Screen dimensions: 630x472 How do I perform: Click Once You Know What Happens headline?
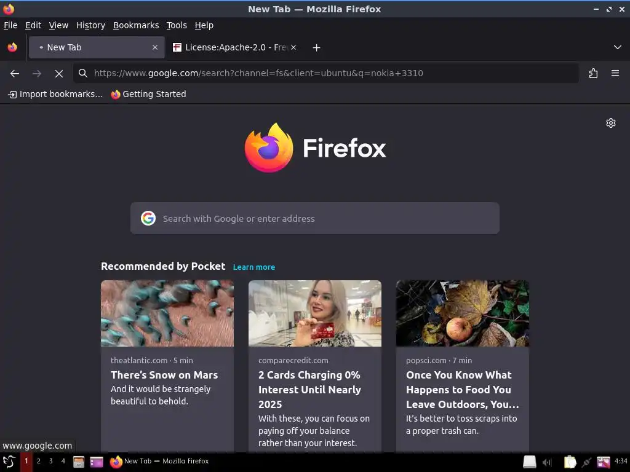click(x=463, y=390)
